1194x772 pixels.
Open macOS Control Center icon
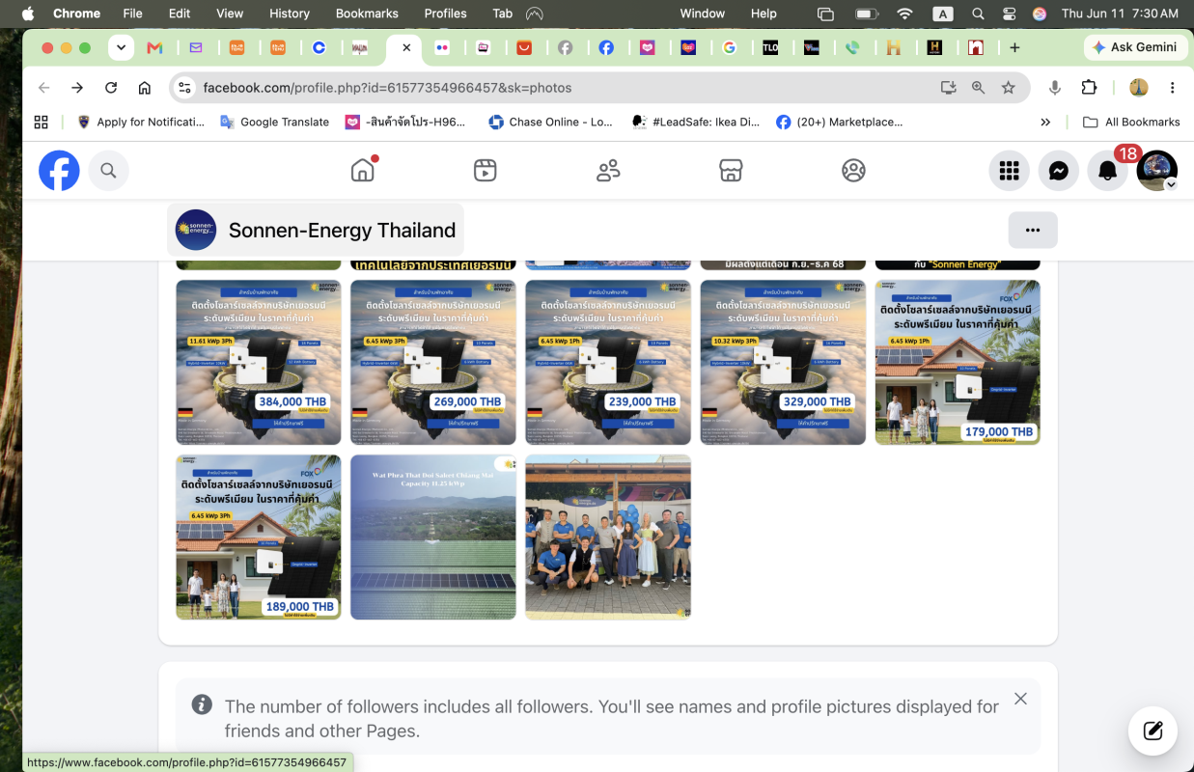point(1009,14)
